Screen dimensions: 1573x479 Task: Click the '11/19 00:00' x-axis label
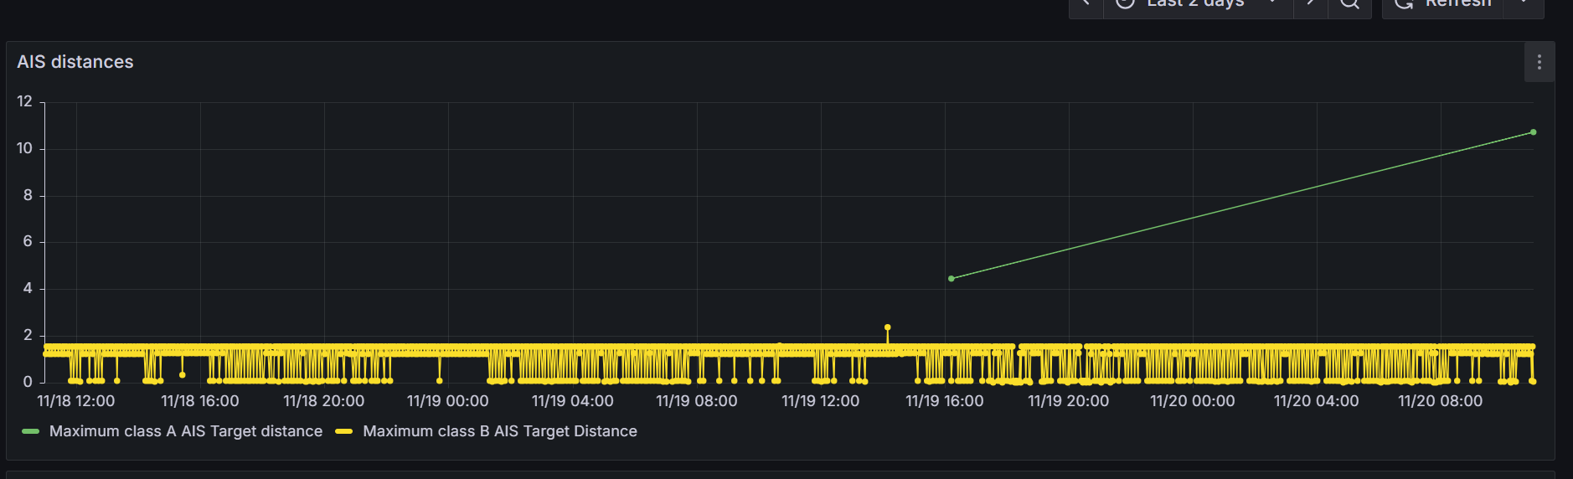tap(448, 401)
